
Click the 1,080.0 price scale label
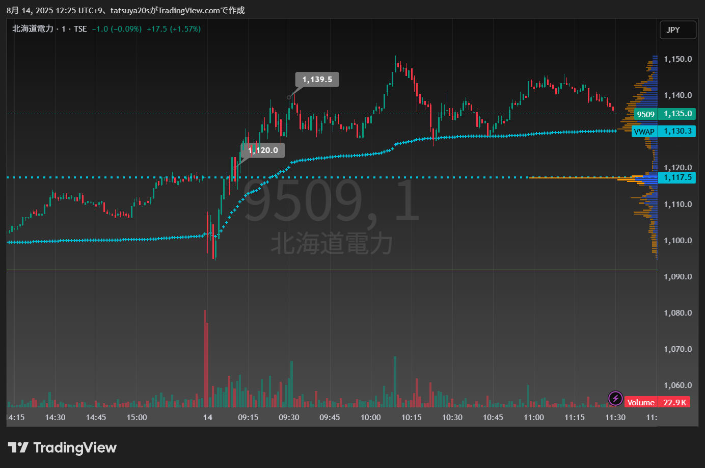pyautogui.click(x=677, y=313)
